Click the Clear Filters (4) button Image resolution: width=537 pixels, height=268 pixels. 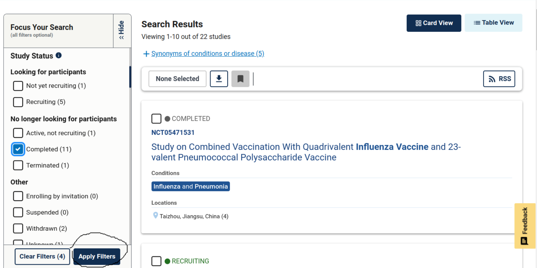tap(42, 256)
